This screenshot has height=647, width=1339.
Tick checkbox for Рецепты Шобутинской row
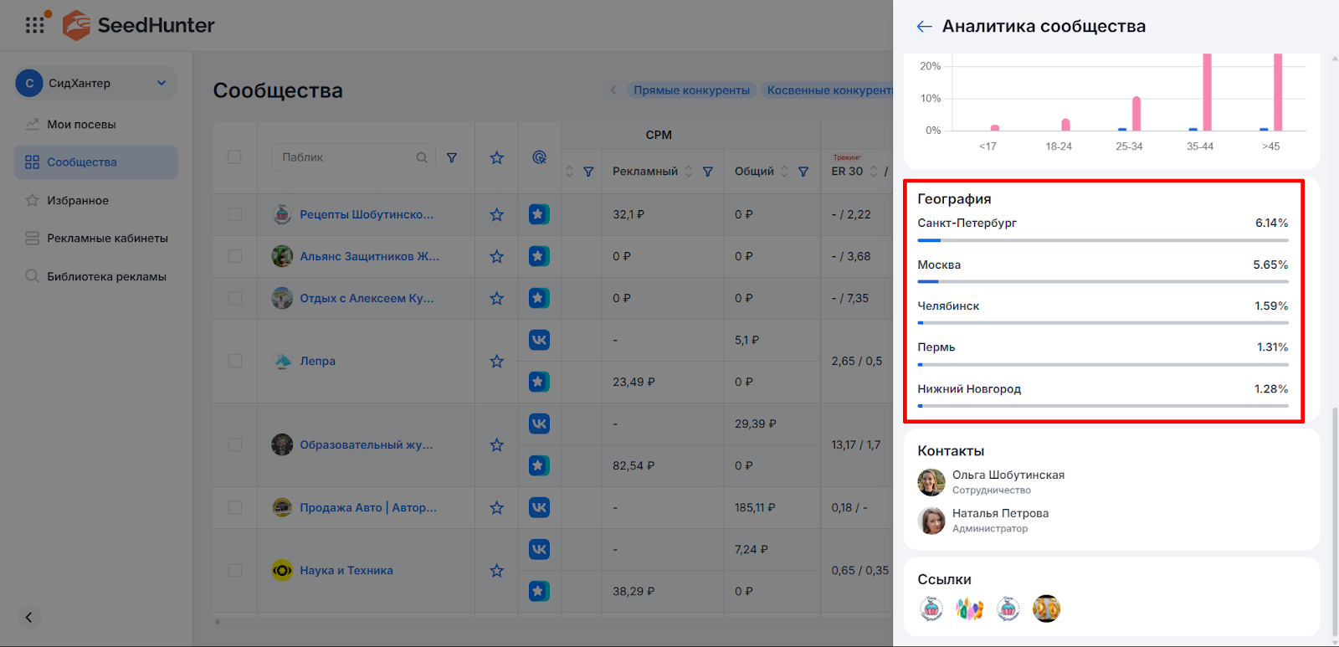coord(235,215)
